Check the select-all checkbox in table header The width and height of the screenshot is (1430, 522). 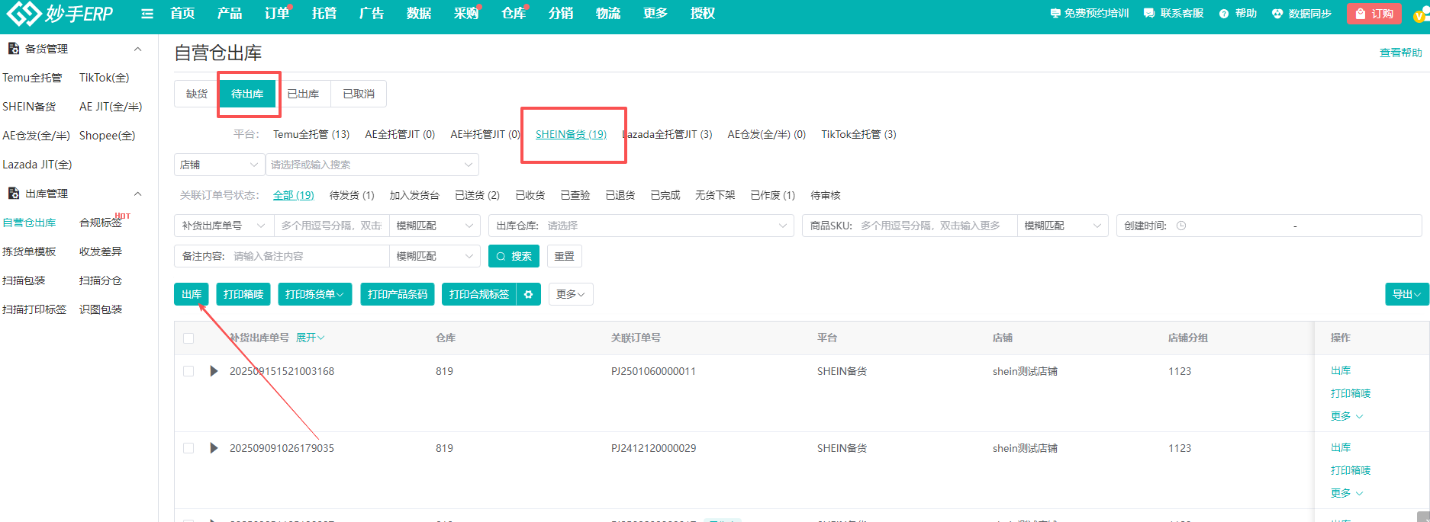[188, 338]
